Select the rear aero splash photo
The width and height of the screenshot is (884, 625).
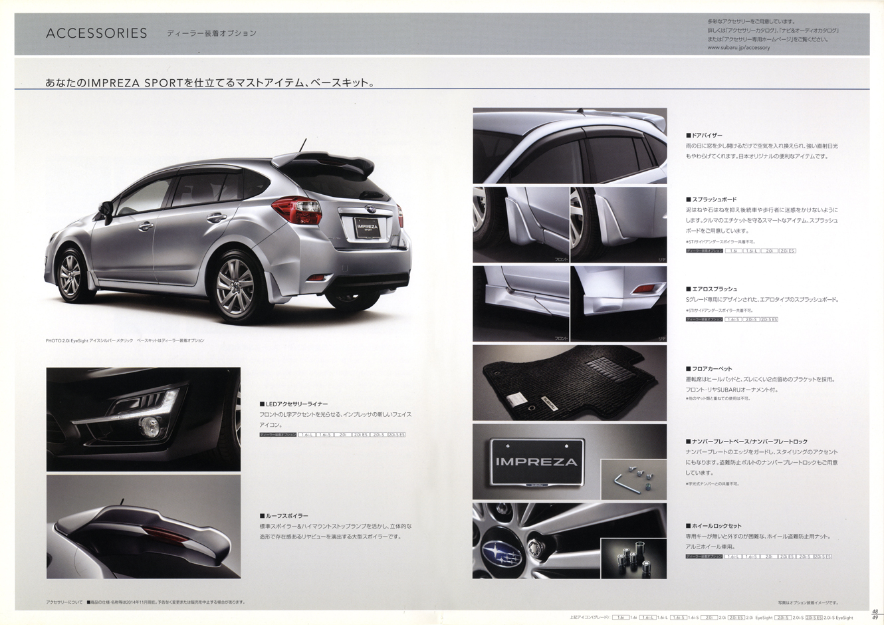coord(619,303)
